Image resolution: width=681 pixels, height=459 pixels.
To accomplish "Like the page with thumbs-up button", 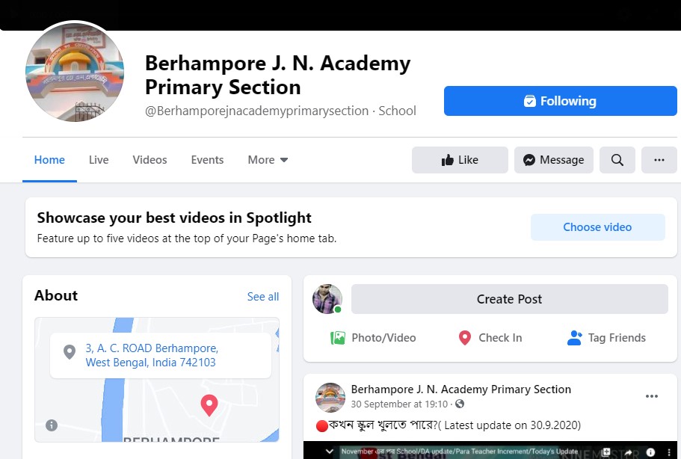I will [x=460, y=160].
